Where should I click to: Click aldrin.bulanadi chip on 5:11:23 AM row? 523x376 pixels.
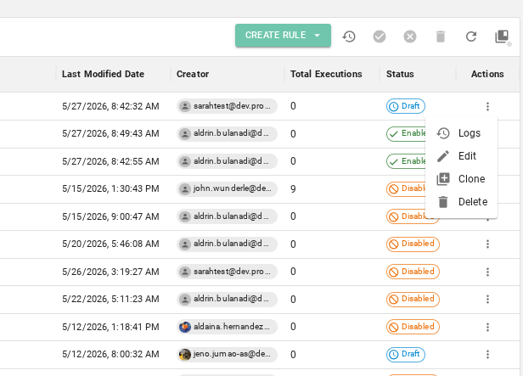pyautogui.click(x=228, y=299)
